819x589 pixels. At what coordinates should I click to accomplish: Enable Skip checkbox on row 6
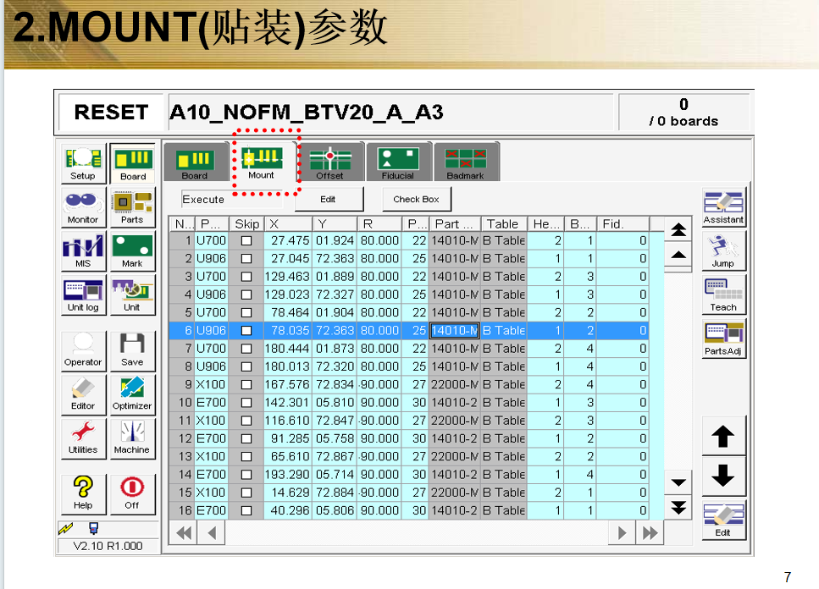pos(246,331)
